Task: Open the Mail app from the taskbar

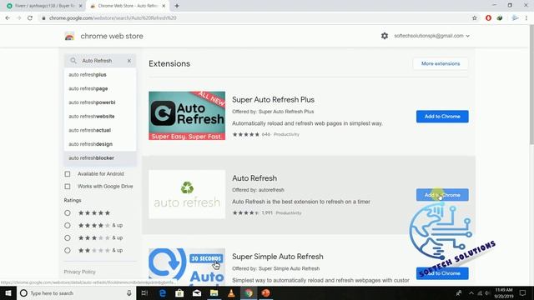Action: (x=197, y=292)
